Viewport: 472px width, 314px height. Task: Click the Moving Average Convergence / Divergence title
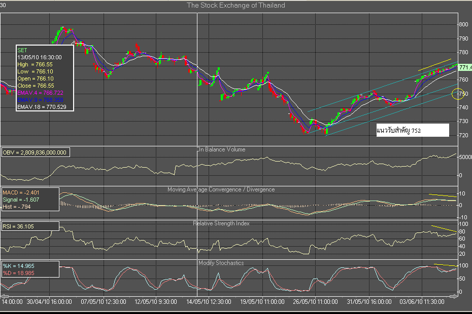tap(221, 189)
